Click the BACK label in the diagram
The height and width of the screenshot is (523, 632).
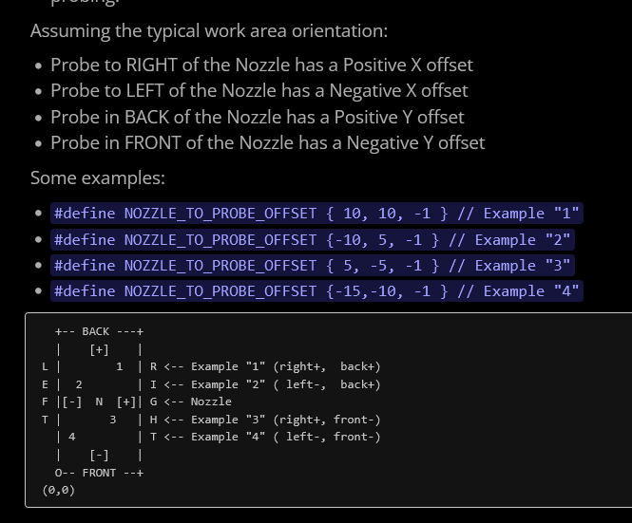tap(96, 331)
